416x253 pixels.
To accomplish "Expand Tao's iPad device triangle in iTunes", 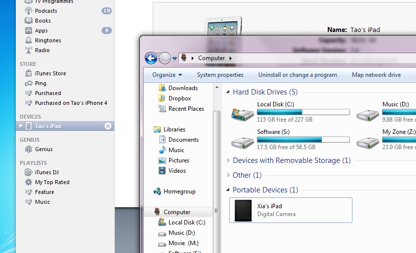I will click(21, 126).
